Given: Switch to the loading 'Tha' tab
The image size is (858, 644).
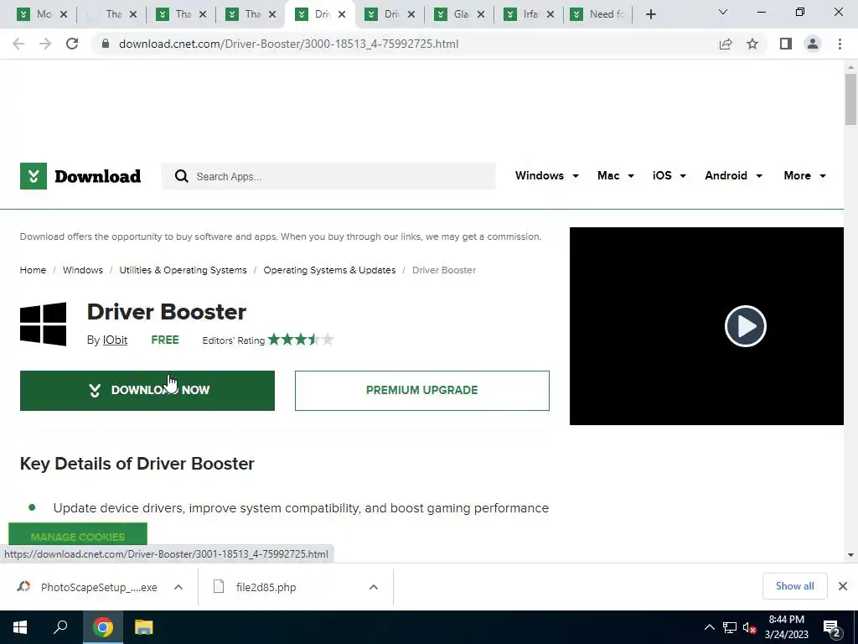Looking at the screenshot, I should pos(106,14).
